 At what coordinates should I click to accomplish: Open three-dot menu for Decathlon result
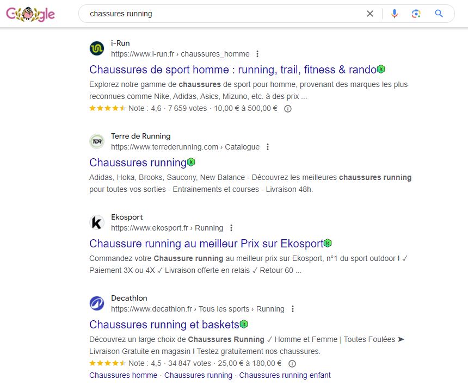[x=293, y=309]
